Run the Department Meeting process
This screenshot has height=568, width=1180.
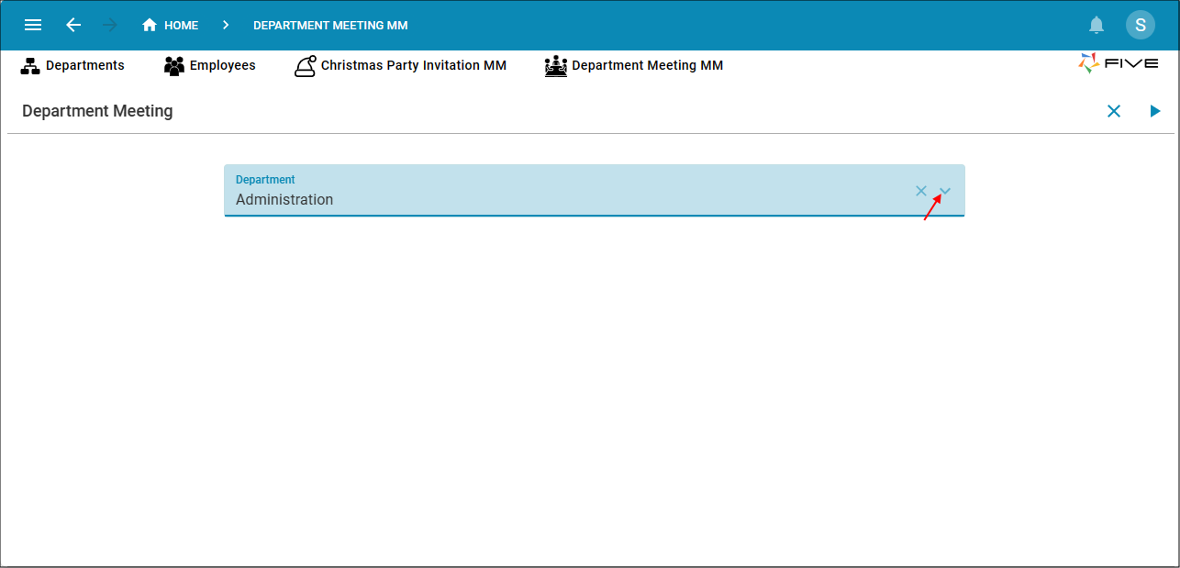click(1155, 111)
